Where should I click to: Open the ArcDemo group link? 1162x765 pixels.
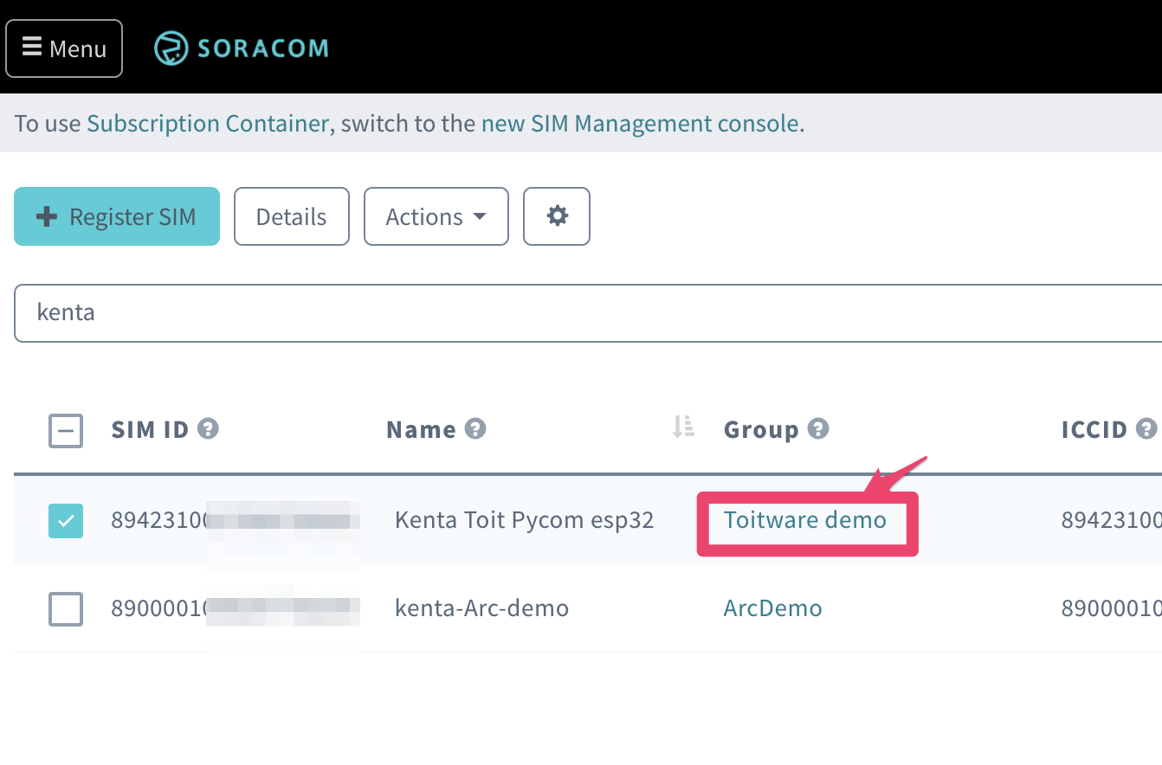point(772,608)
